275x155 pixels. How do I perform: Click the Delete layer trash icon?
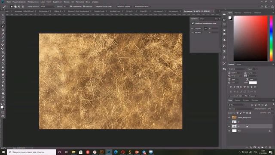click(270, 147)
